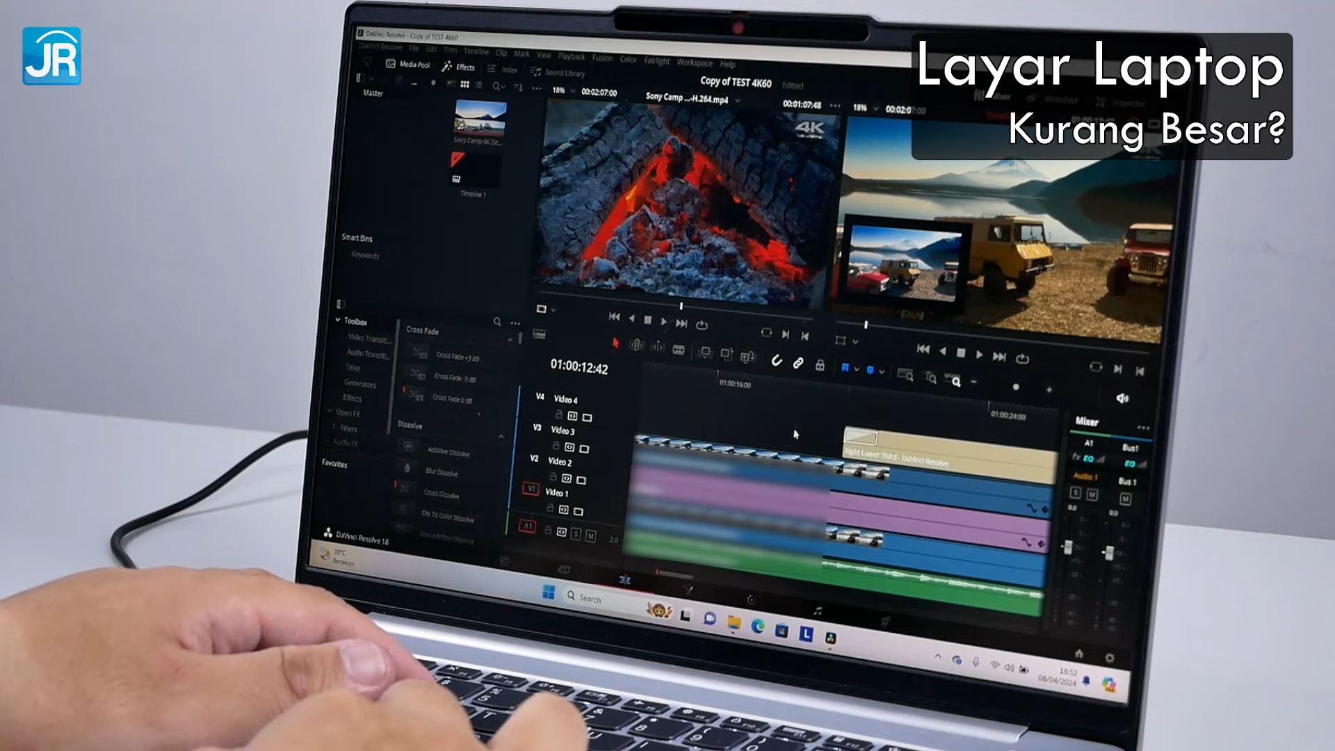1335x751 pixels.
Task: Open the Windows Start menu
Action: [x=547, y=593]
